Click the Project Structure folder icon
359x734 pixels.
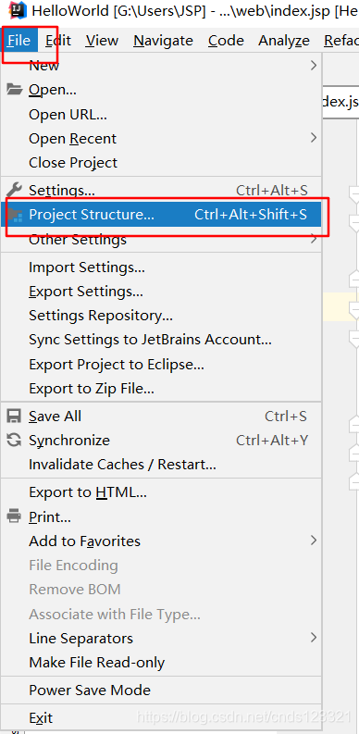pos(15,215)
